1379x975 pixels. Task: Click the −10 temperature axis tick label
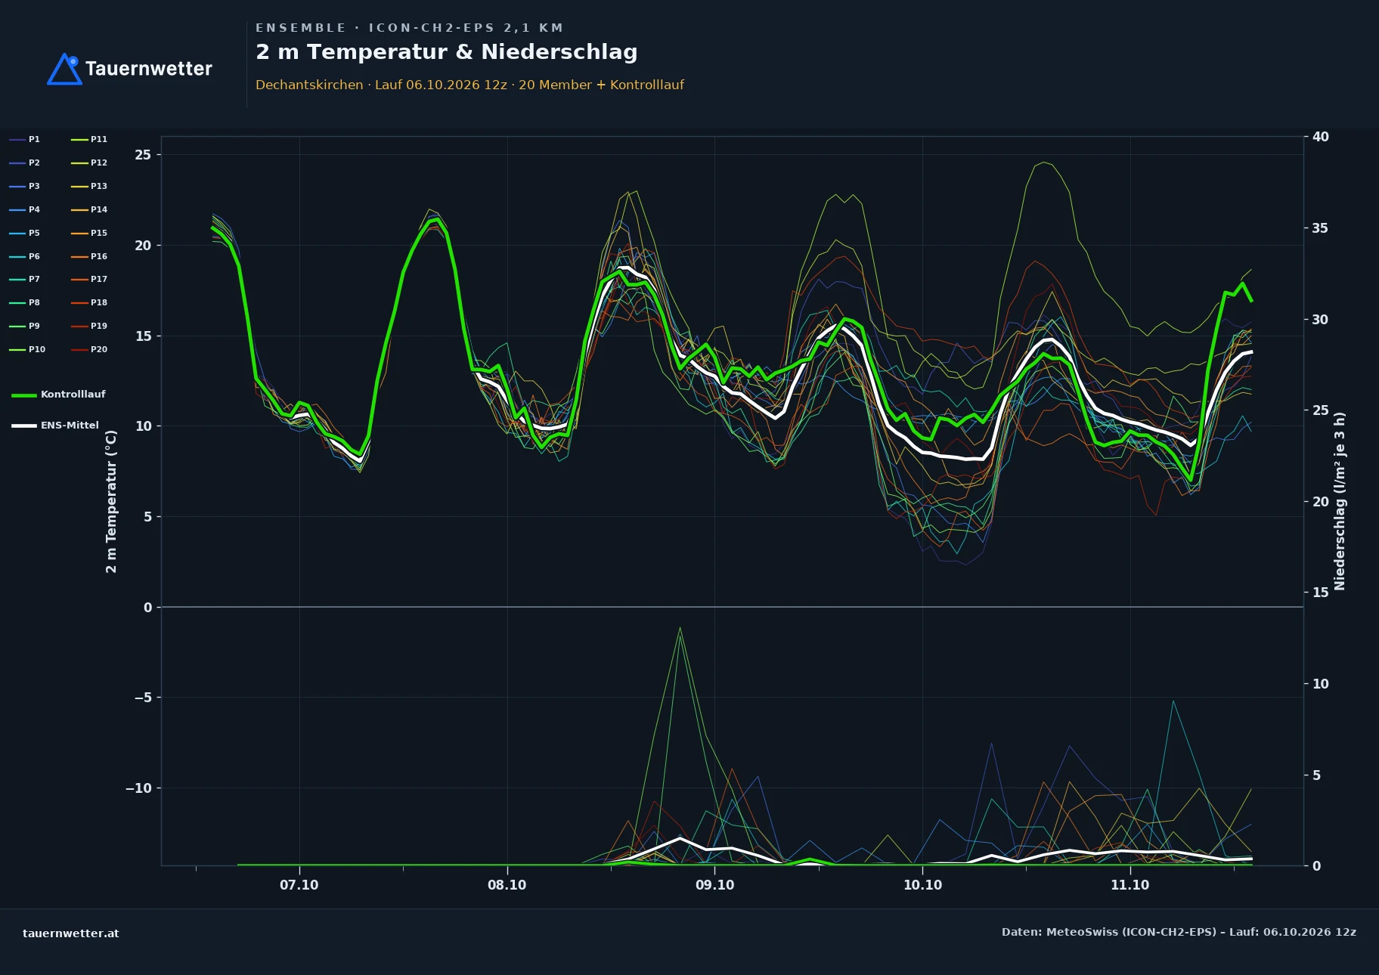138,788
